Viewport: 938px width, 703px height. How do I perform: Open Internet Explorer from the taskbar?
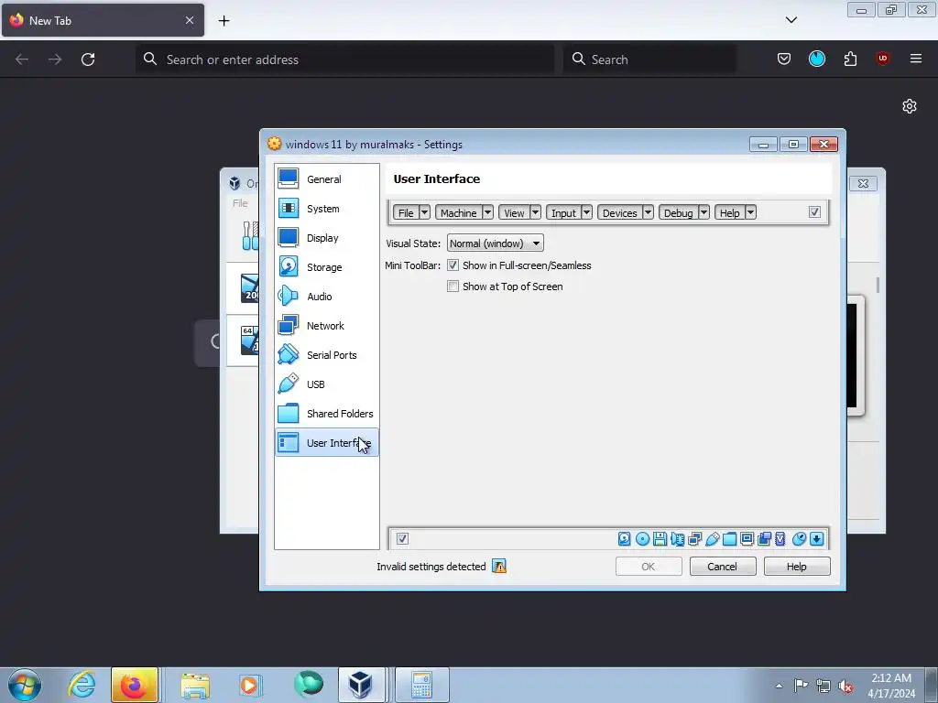(82, 685)
